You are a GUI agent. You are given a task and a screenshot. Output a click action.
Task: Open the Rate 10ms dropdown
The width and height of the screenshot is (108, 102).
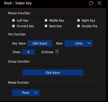coord(79,43)
